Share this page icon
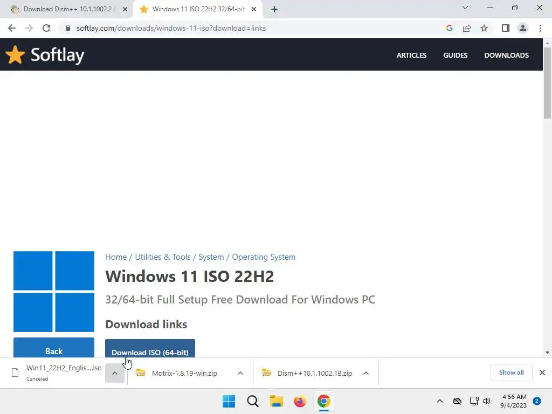The image size is (552, 414). (x=467, y=28)
